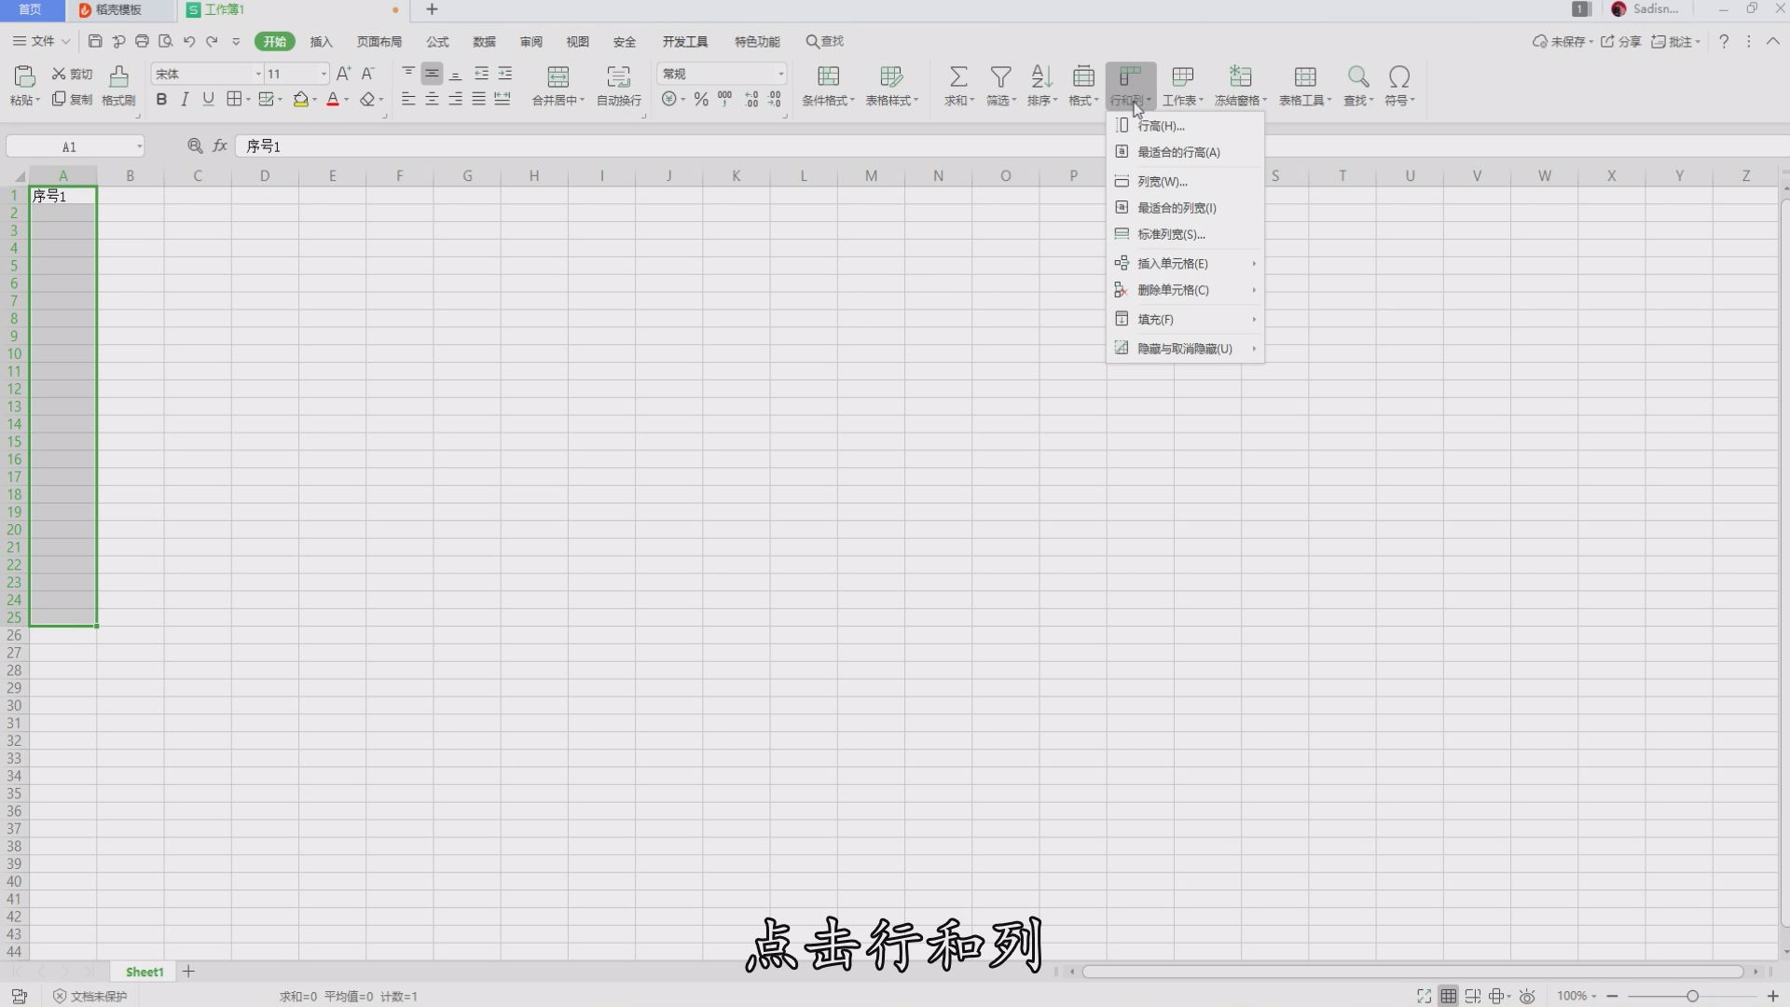The image size is (1790, 1007).
Task: Click the Wrap Text (自动换行) icon
Action: (x=618, y=76)
